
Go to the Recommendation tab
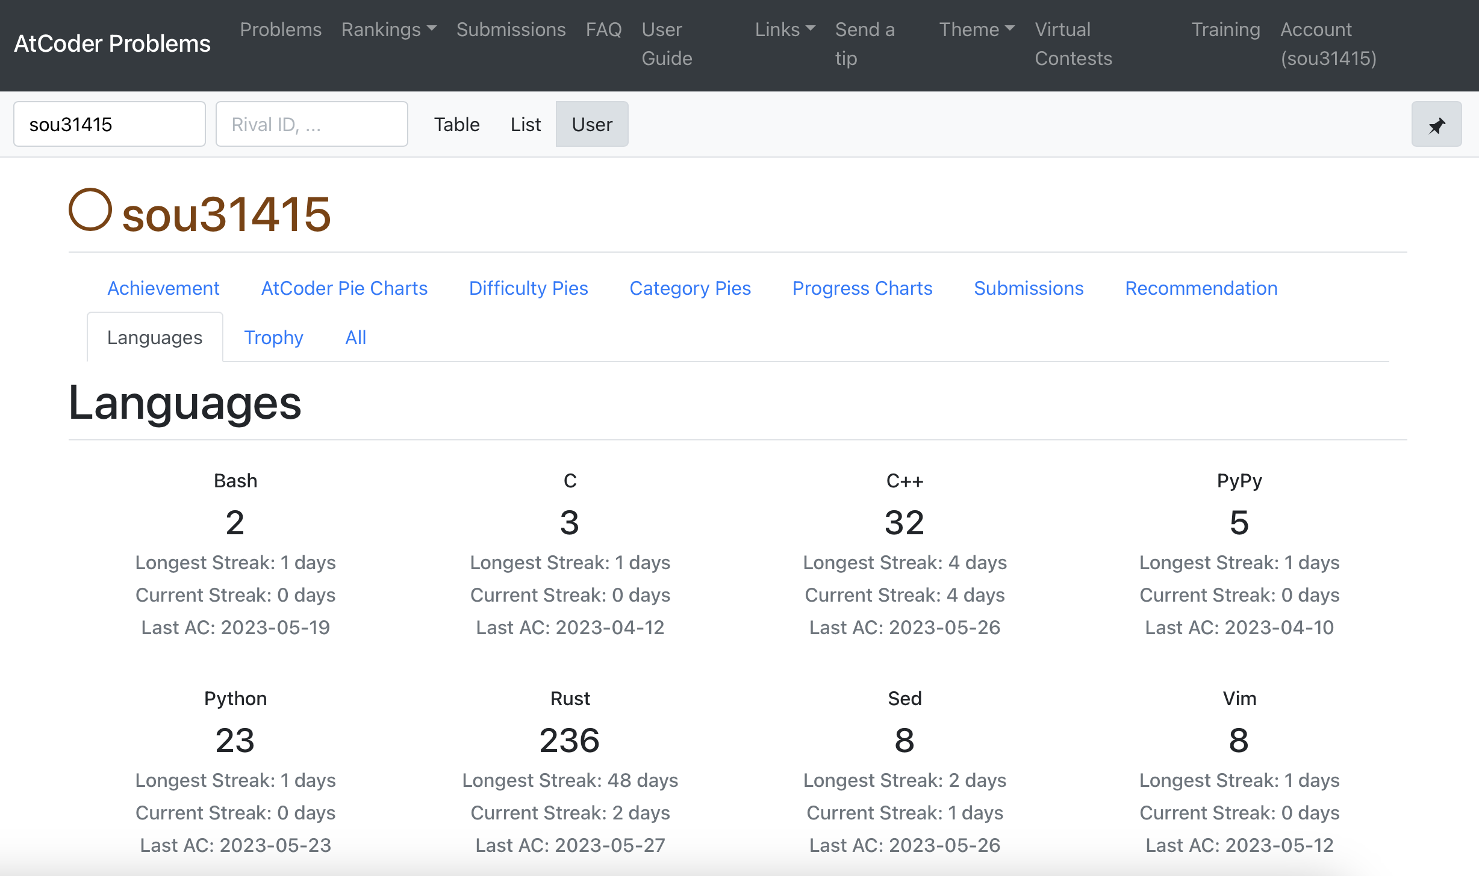(1201, 288)
